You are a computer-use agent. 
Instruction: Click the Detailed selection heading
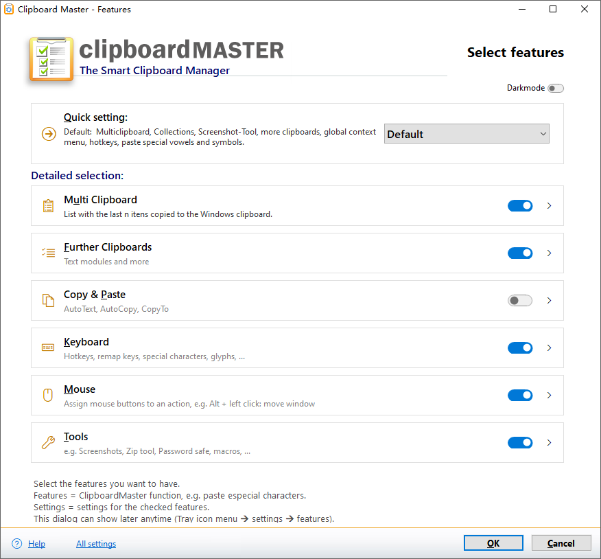click(x=78, y=176)
